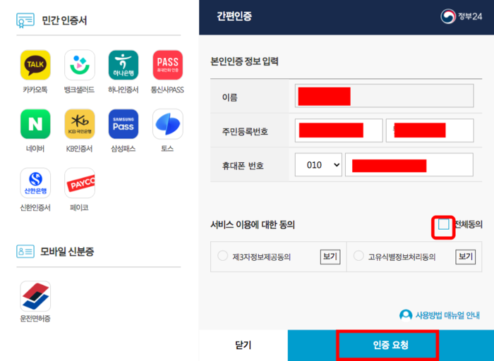Open the 사용방법 매뉴얼 안내 link

click(447, 315)
